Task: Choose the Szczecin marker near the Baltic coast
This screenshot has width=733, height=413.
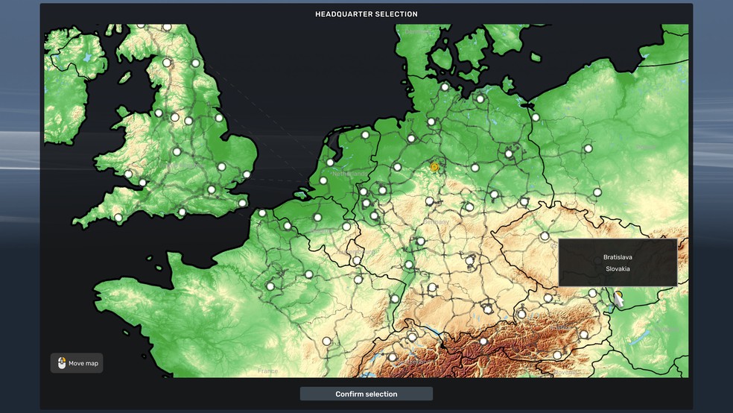Action: tap(536, 117)
